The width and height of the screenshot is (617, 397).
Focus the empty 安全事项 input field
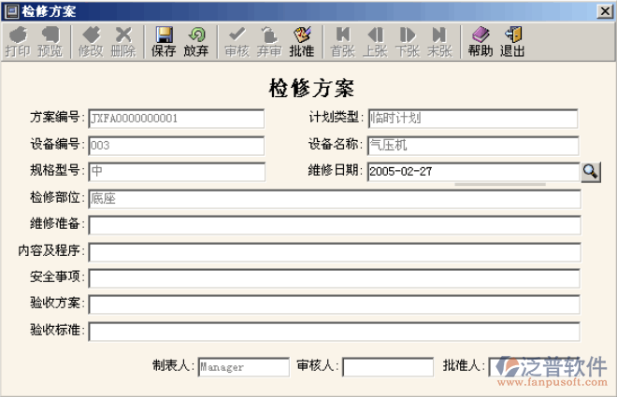(334, 278)
